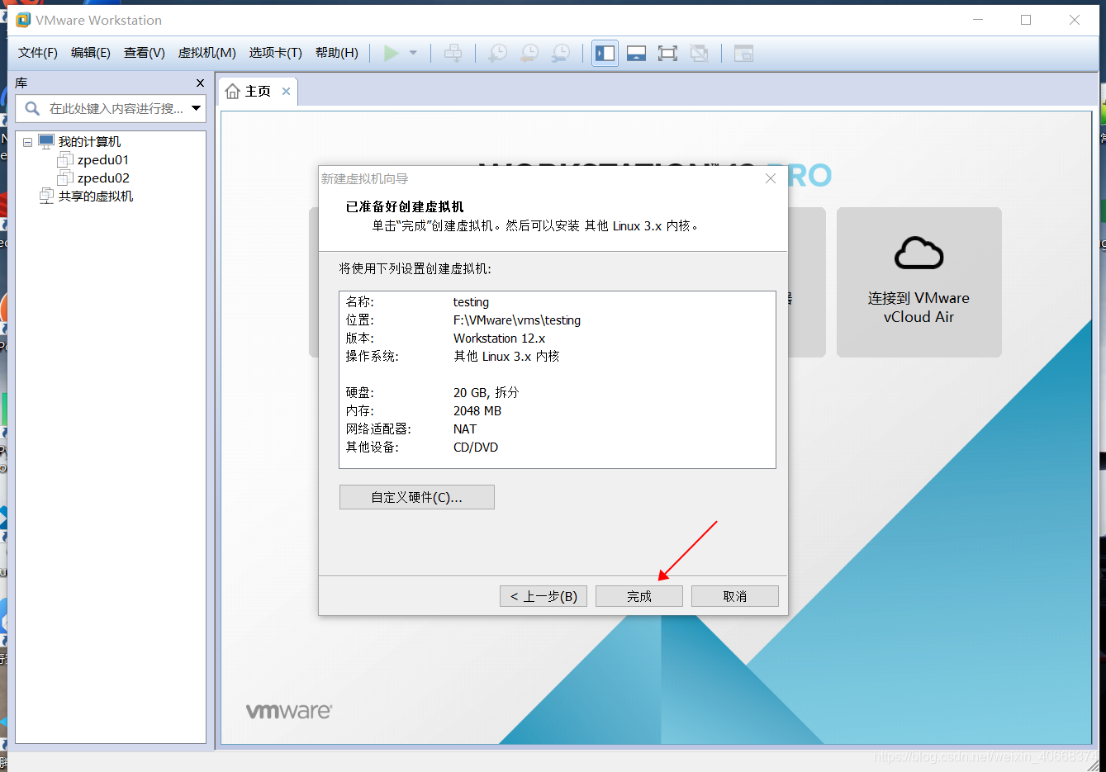
Task: Click the zpedu01 VM icon
Action: [65, 160]
